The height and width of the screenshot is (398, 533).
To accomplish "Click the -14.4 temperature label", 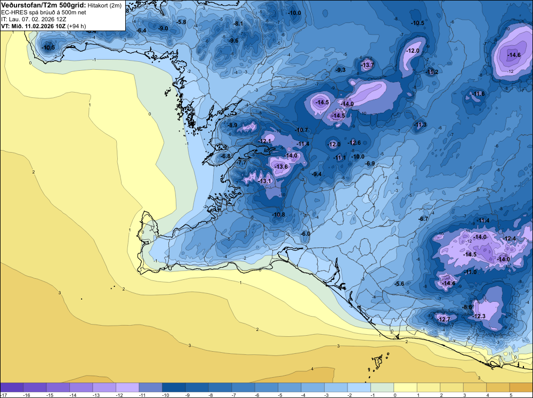I will click(x=449, y=283).
